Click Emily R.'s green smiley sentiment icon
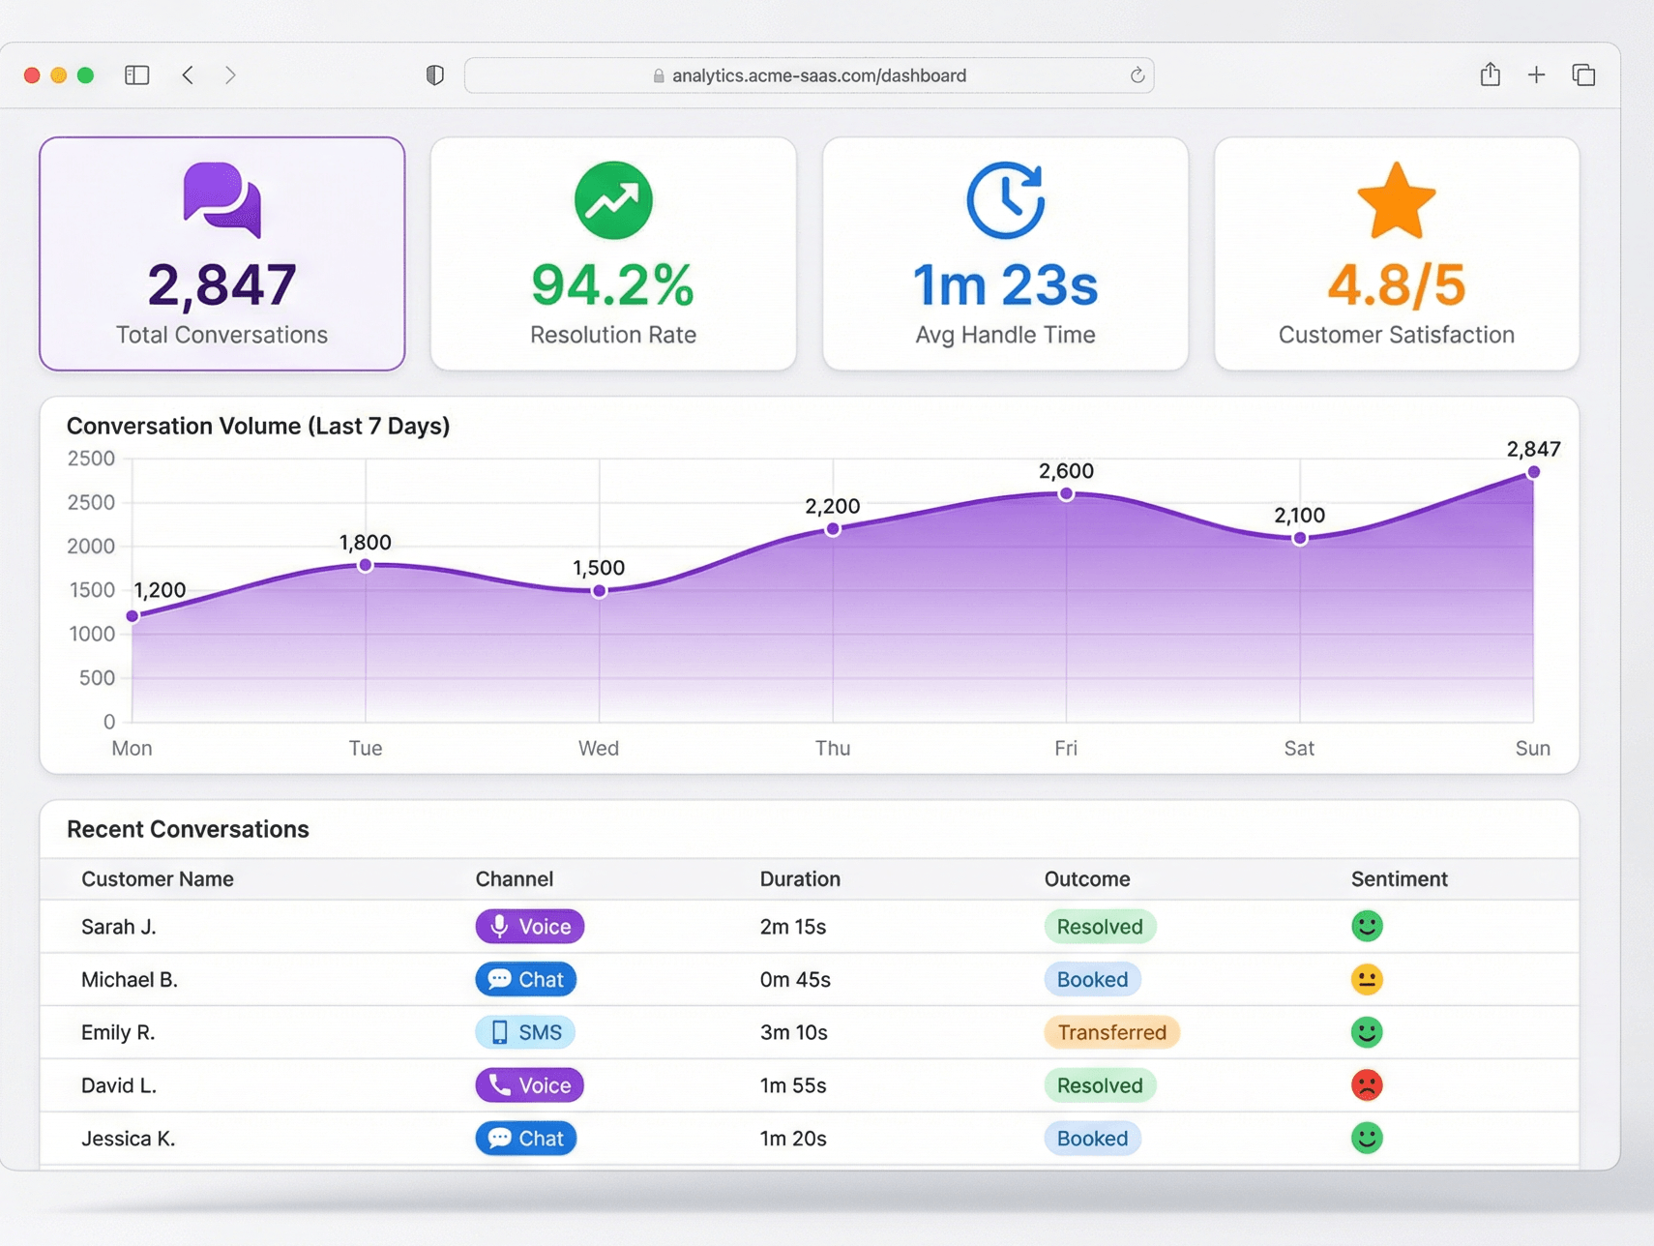The height and width of the screenshot is (1246, 1654). pos(1367,1032)
